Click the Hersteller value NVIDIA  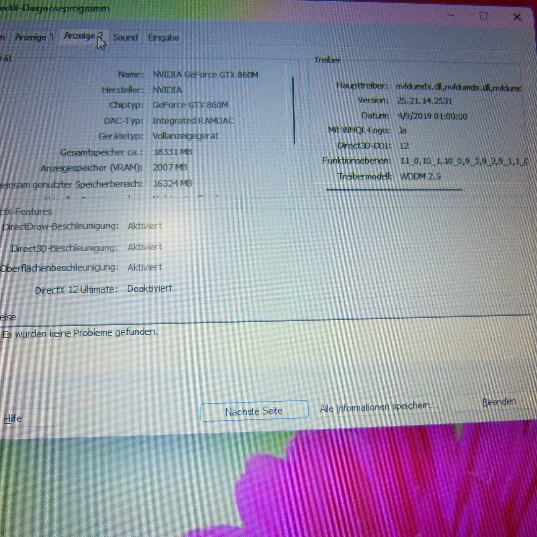(167, 90)
